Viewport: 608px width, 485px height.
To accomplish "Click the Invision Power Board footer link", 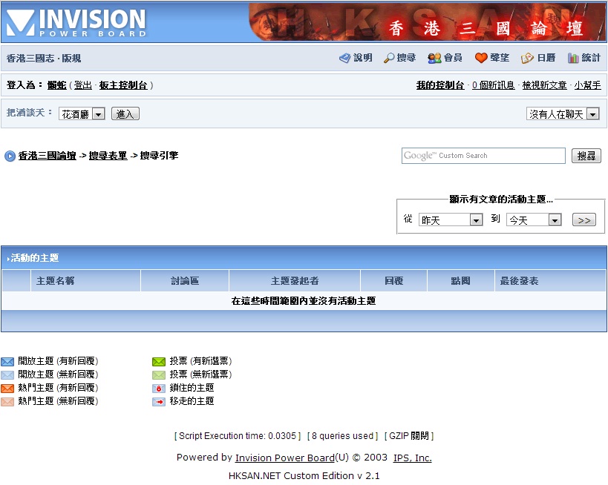I will point(284,458).
